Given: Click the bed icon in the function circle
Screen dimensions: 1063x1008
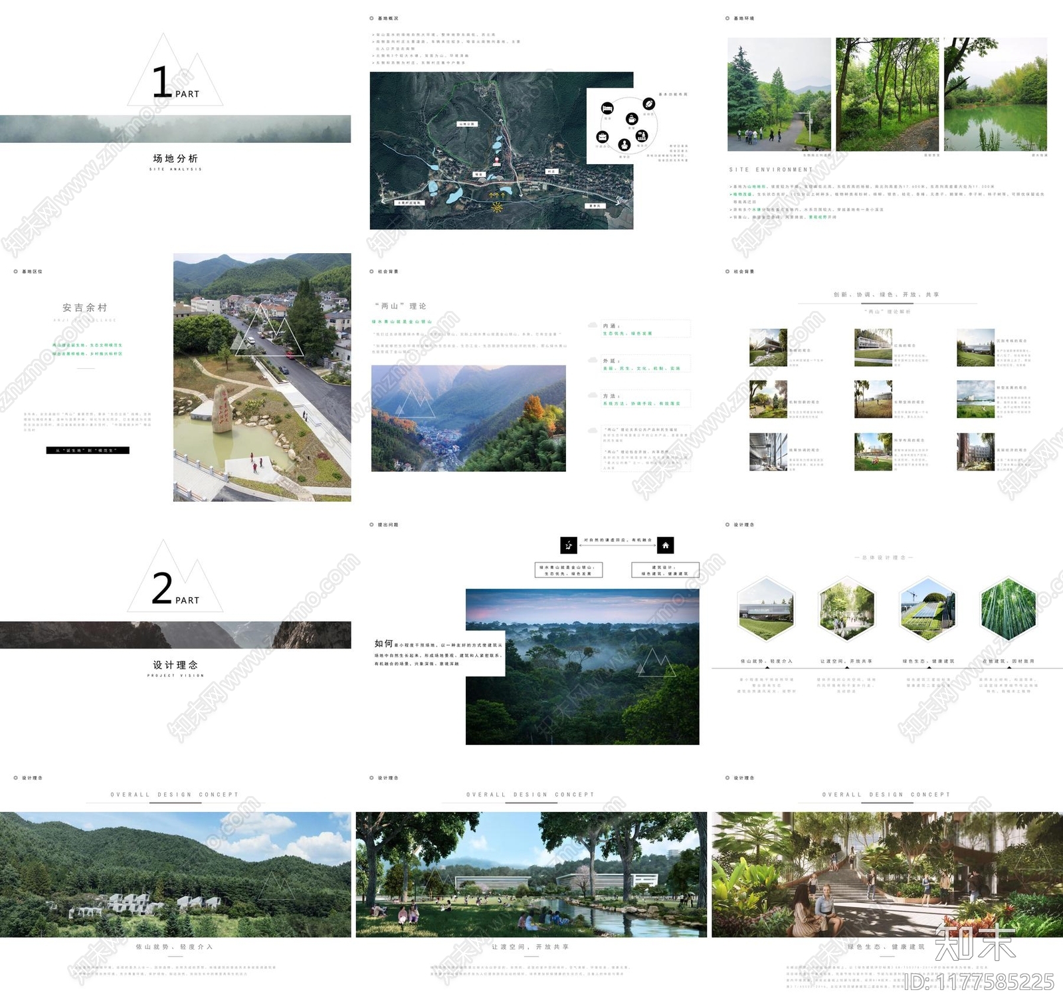Looking at the screenshot, I should pos(607,108).
